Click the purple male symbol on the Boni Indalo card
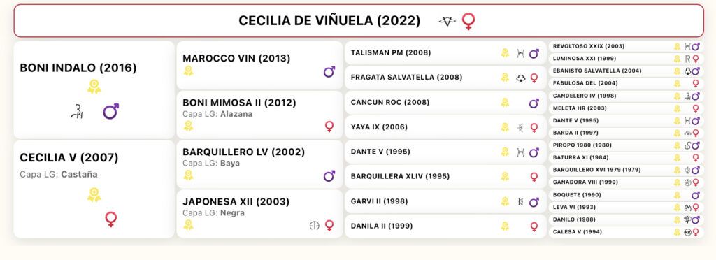 [x=110, y=111]
